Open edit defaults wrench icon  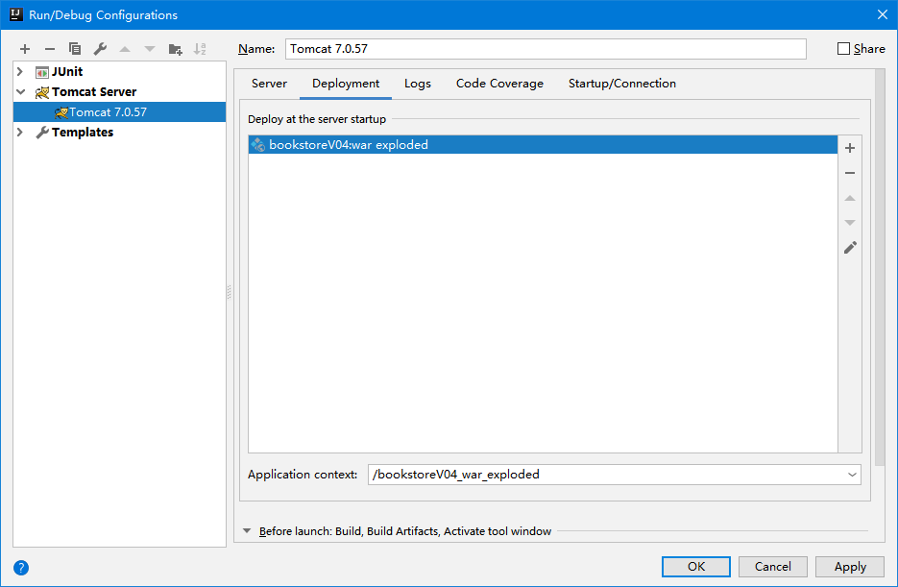tap(100, 49)
